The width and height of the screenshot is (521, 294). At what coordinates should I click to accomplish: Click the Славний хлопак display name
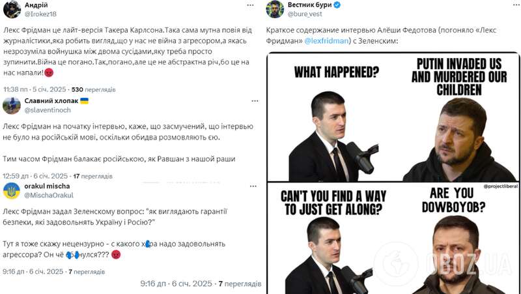pos(51,101)
